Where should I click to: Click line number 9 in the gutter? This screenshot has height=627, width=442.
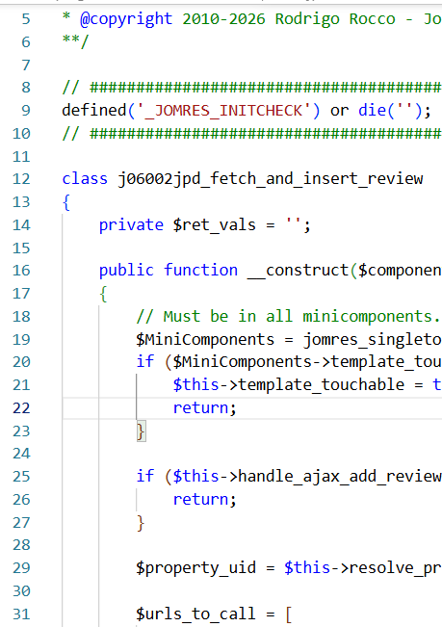pyautogui.click(x=26, y=110)
